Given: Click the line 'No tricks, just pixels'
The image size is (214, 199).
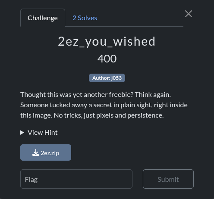Looking at the screenshot, I should (109, 115).
